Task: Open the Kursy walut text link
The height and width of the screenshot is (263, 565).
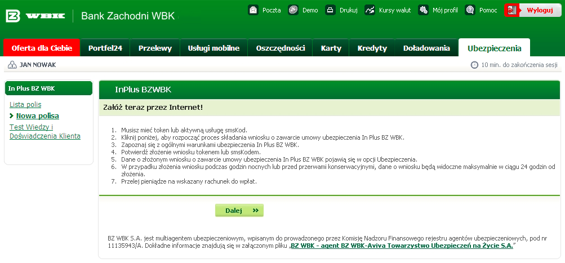Action: (395, 10)
